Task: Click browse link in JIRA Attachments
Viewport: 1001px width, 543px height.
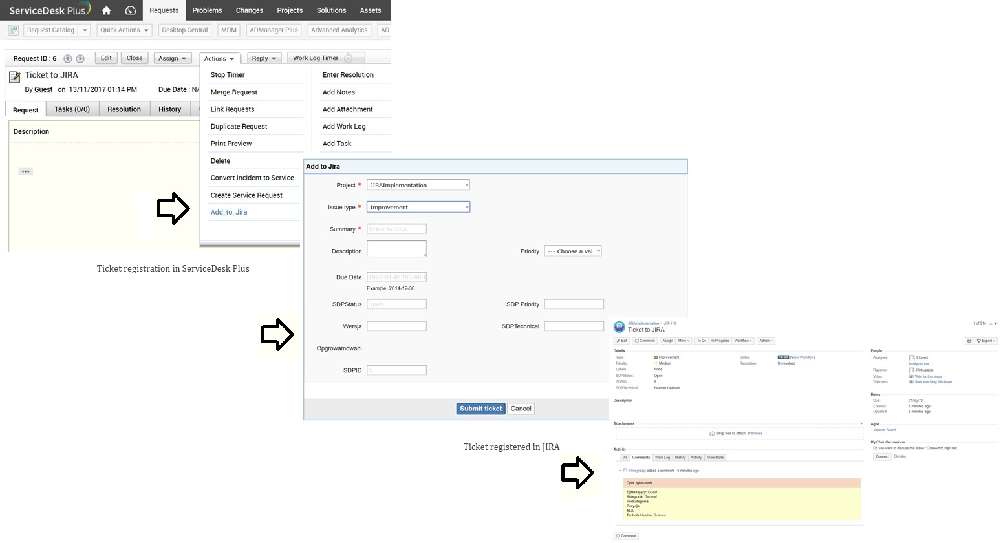Action: tap(757, 434)
